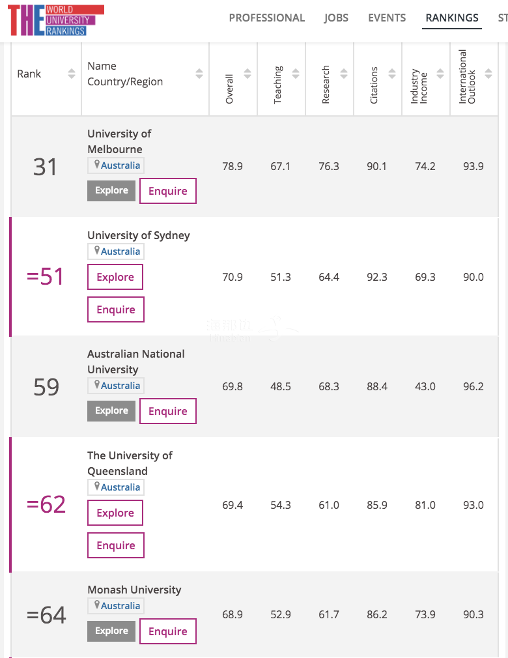The width and height of the screenshot is (508, 658).
Task: Sort by Industry Income arrows
Action: [440, 74]
